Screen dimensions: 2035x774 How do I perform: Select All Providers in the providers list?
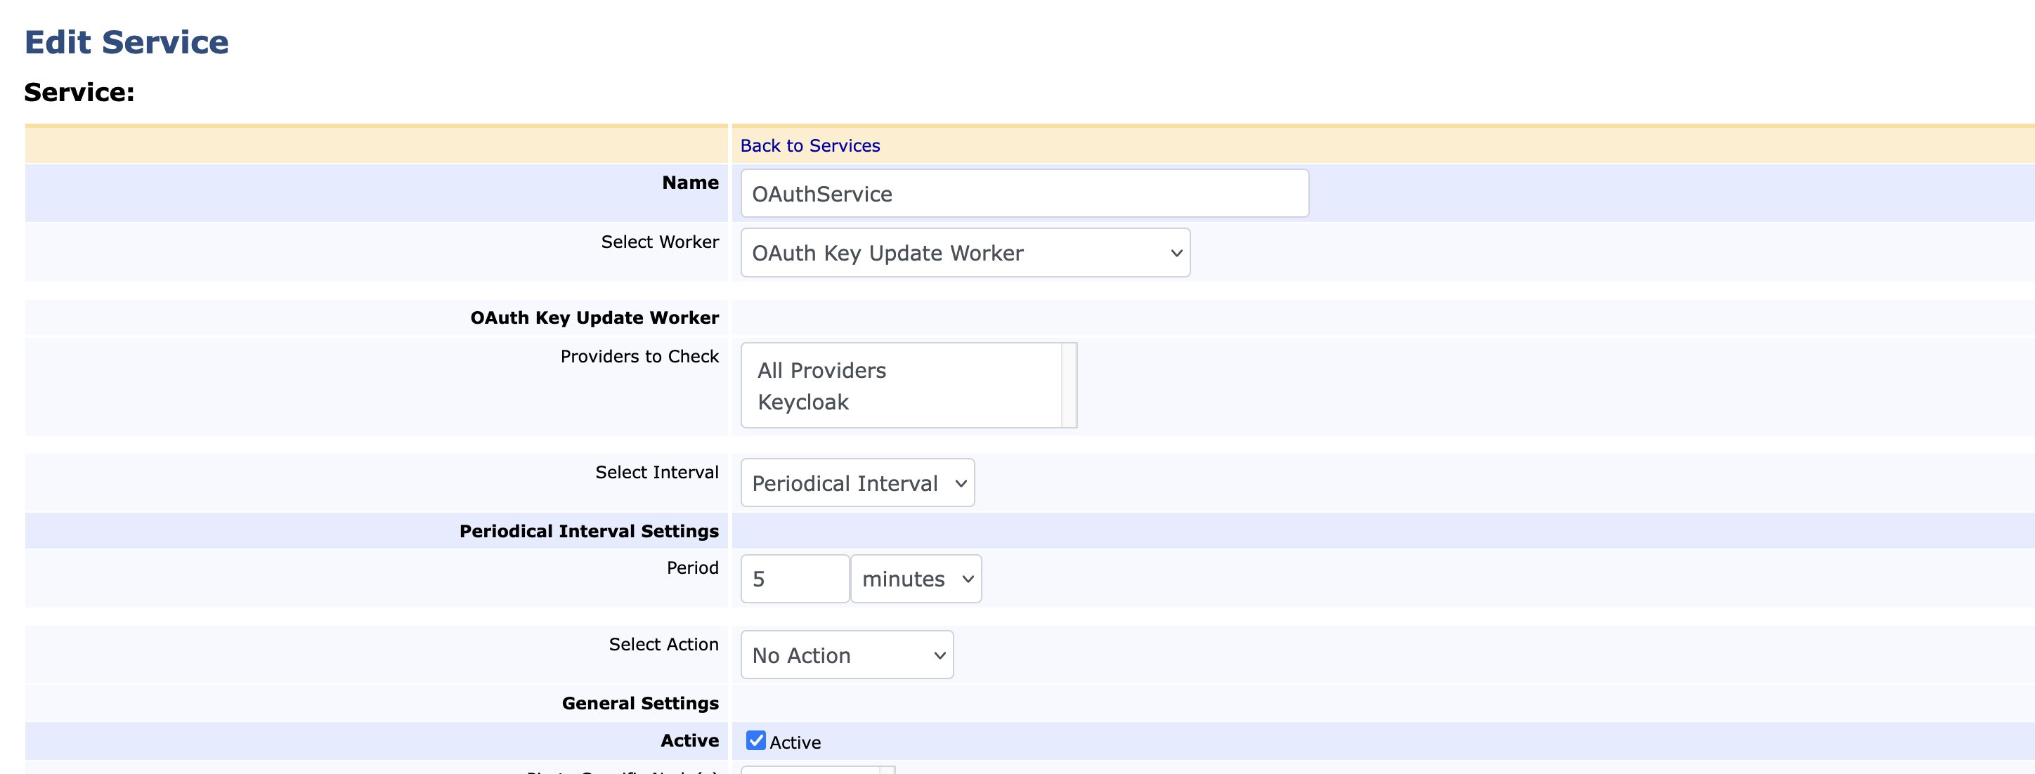(x=821, y=370)
